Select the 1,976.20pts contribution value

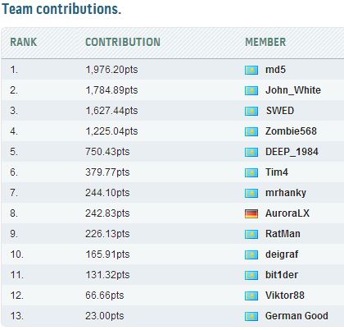[x=111, y=70]
